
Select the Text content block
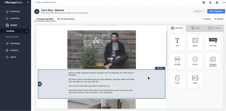[177, 42]
